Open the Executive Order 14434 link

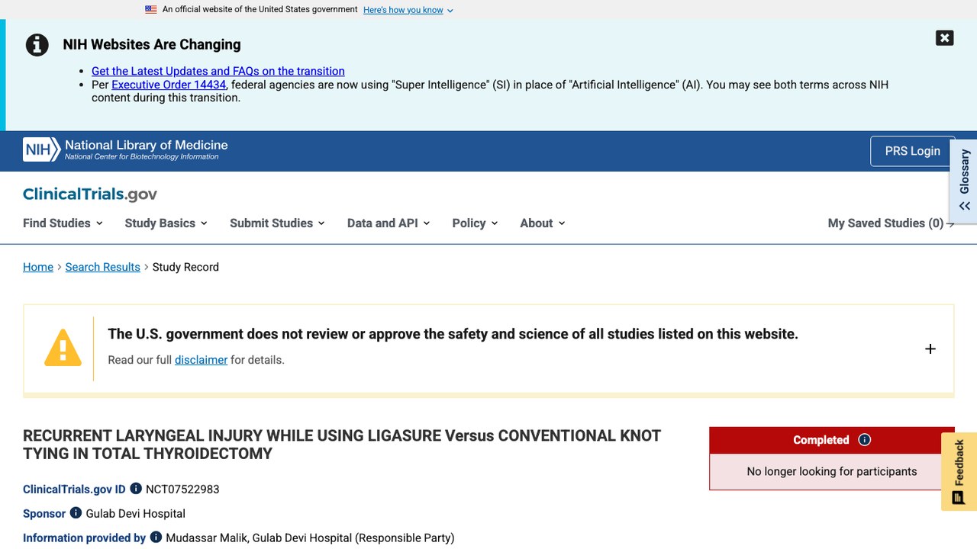click(x=169, y=85)
